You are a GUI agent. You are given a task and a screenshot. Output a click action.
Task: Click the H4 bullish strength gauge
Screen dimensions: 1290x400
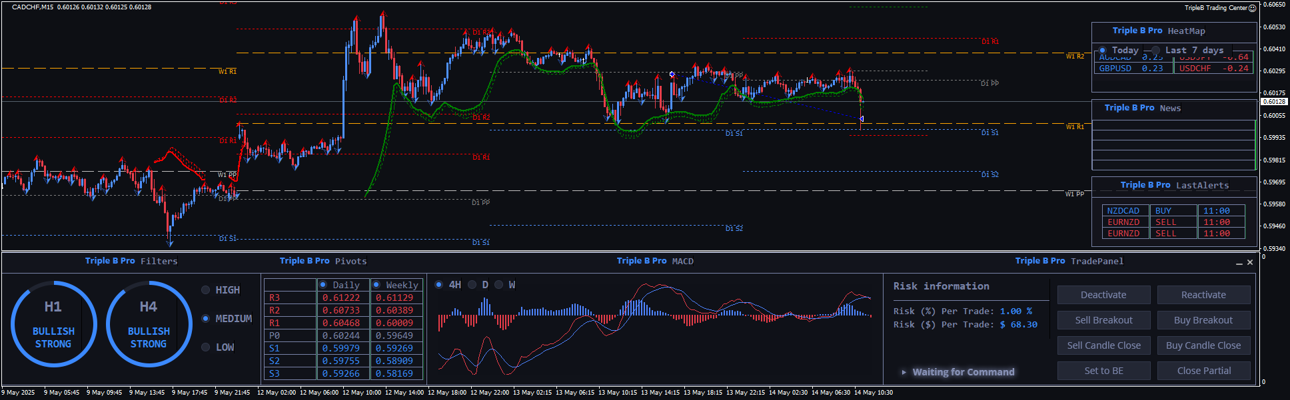pos(149,324)
